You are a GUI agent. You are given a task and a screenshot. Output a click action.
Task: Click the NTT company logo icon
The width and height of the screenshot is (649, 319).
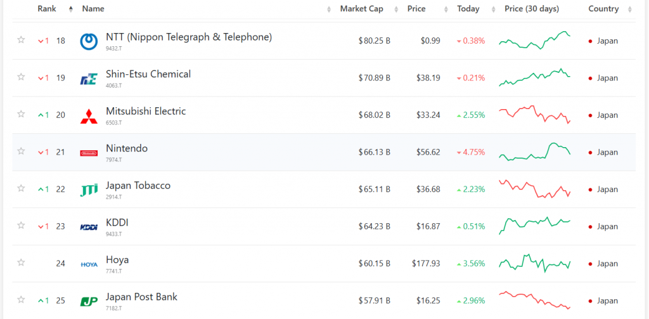pos(89,41)
